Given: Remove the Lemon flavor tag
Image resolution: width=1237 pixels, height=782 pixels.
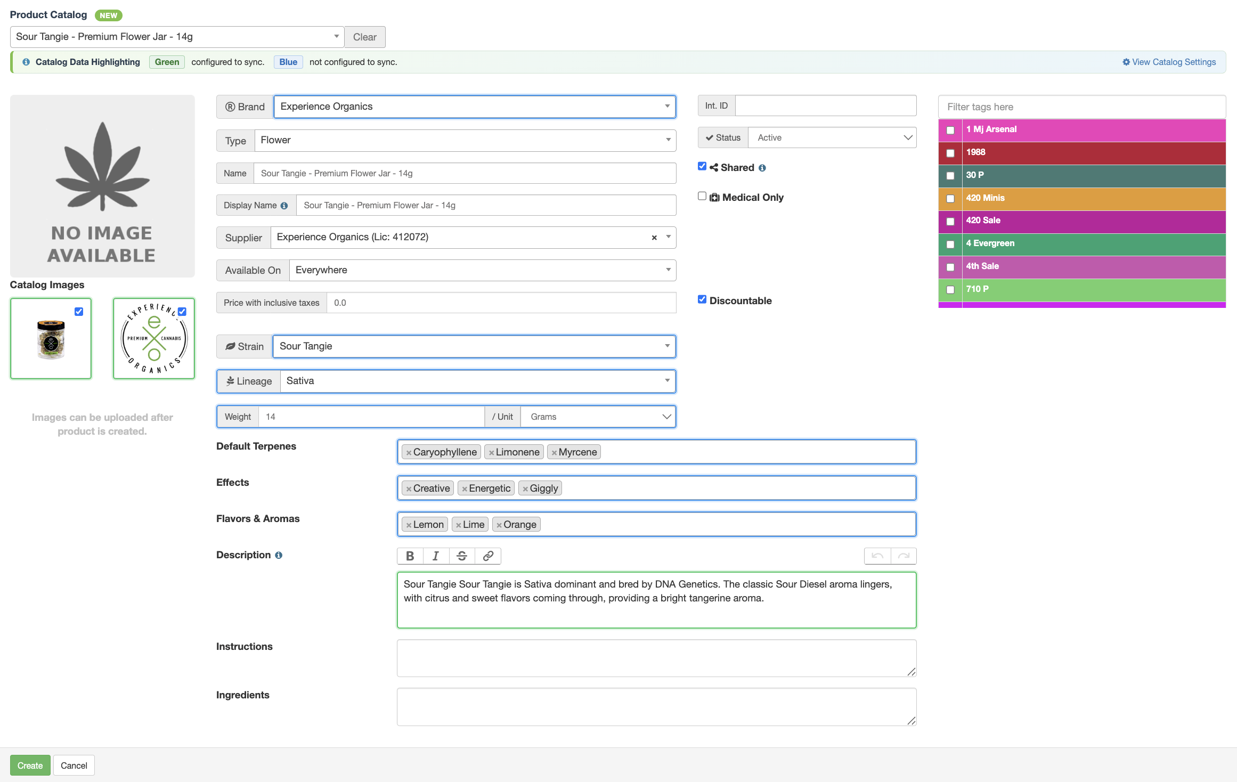Looking at the screenshot, I should [409, 525].
